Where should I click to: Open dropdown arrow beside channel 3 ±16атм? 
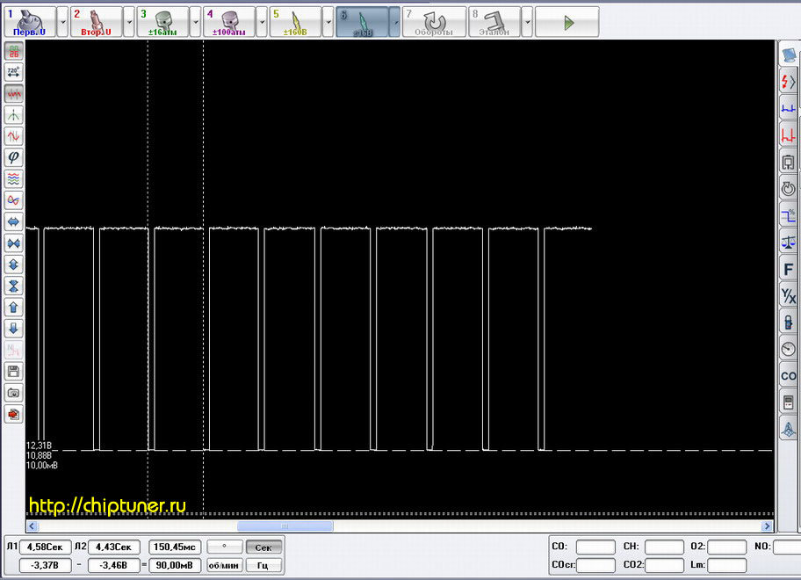point(196,22)
